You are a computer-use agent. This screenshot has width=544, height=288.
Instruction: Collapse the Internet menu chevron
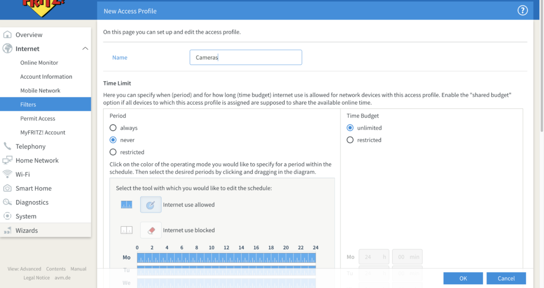click(x=85, y=48)
